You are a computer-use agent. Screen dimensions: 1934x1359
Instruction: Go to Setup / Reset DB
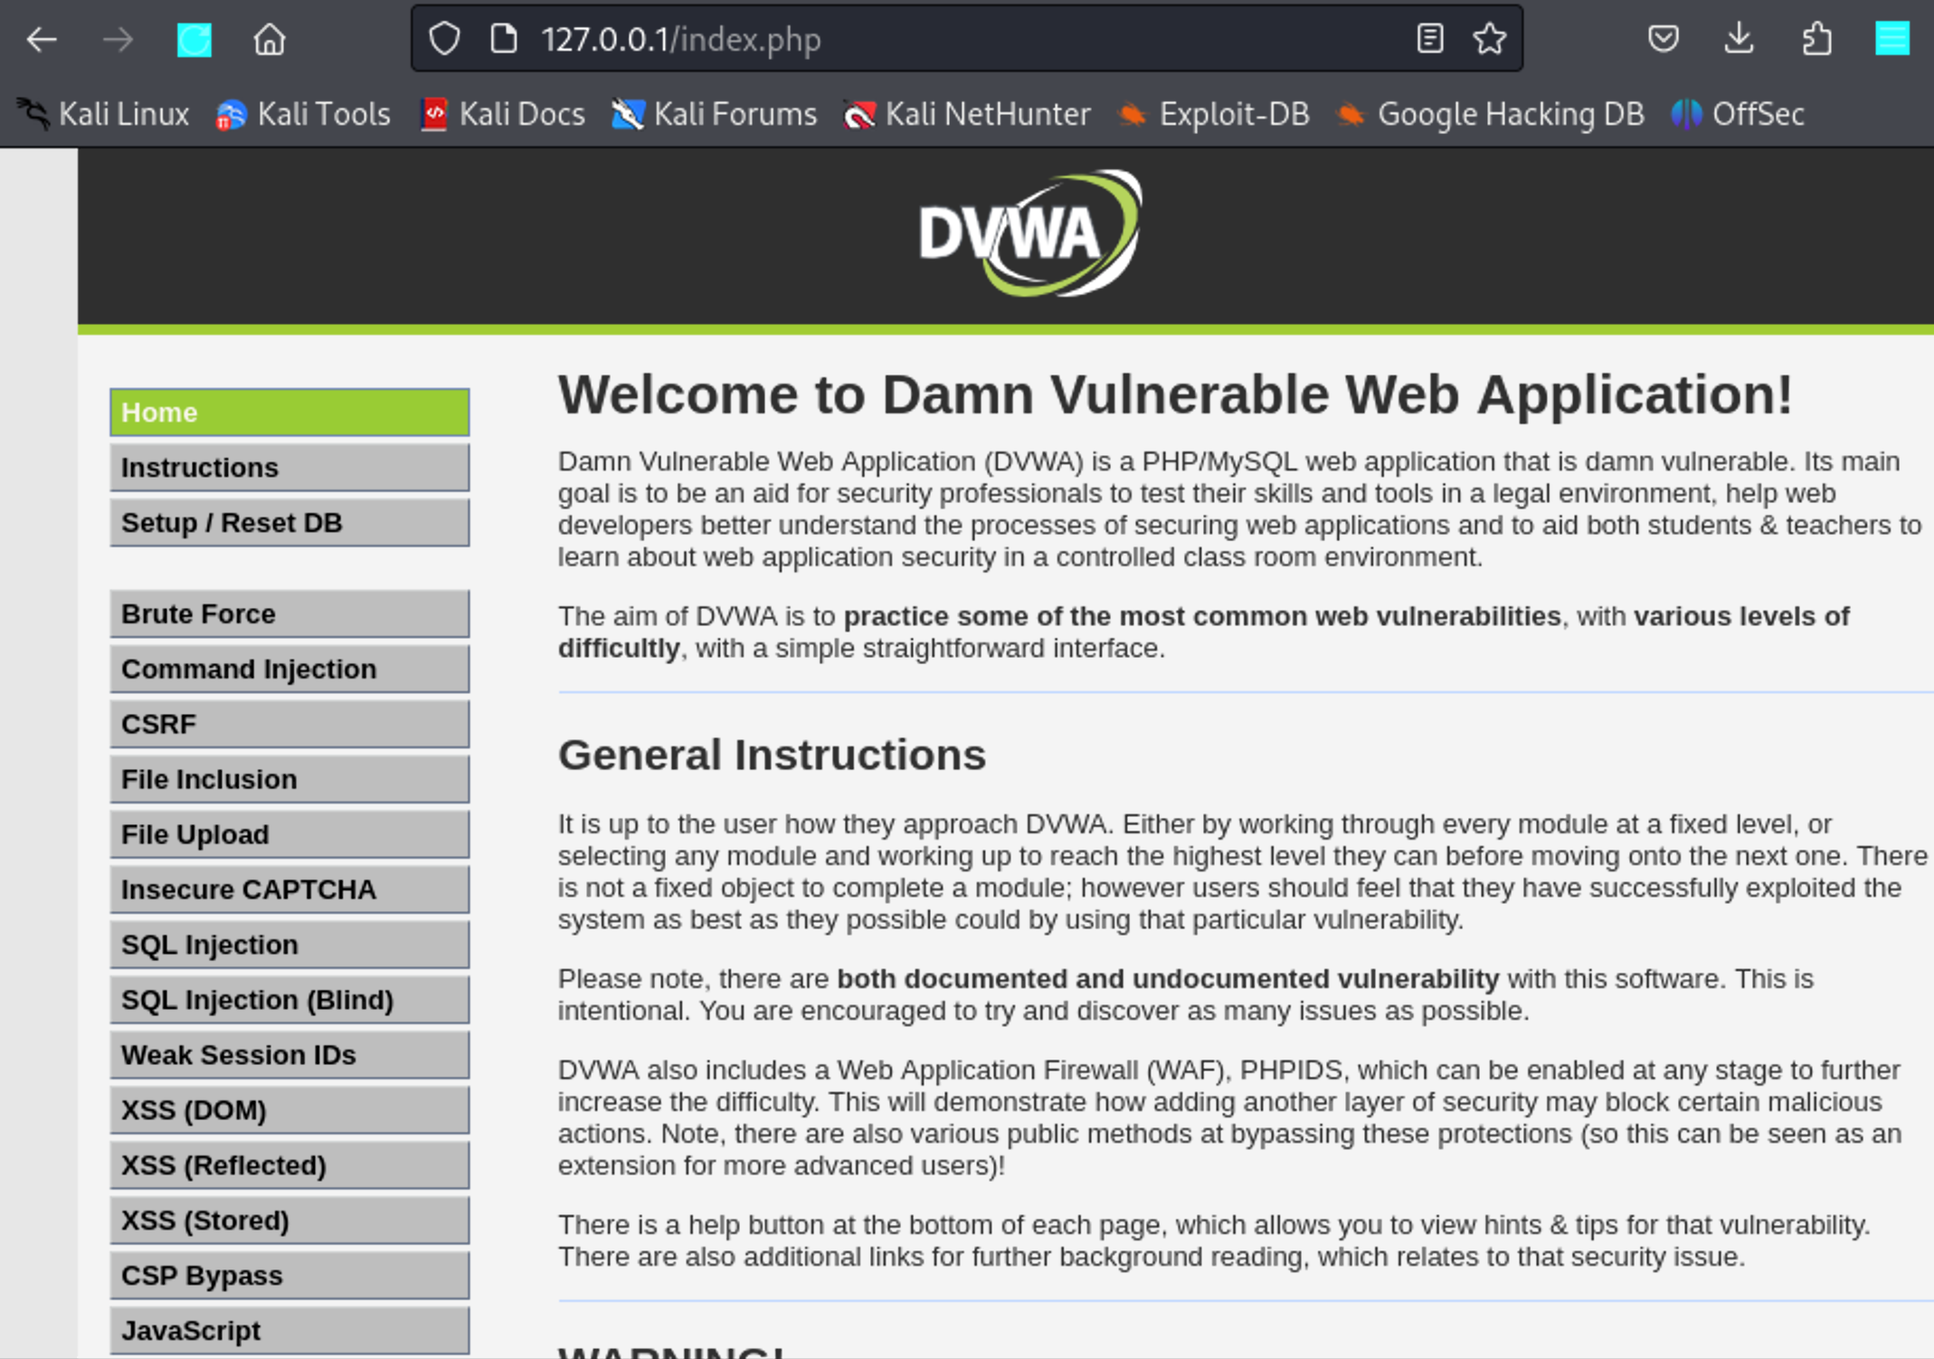pos(289,523)
